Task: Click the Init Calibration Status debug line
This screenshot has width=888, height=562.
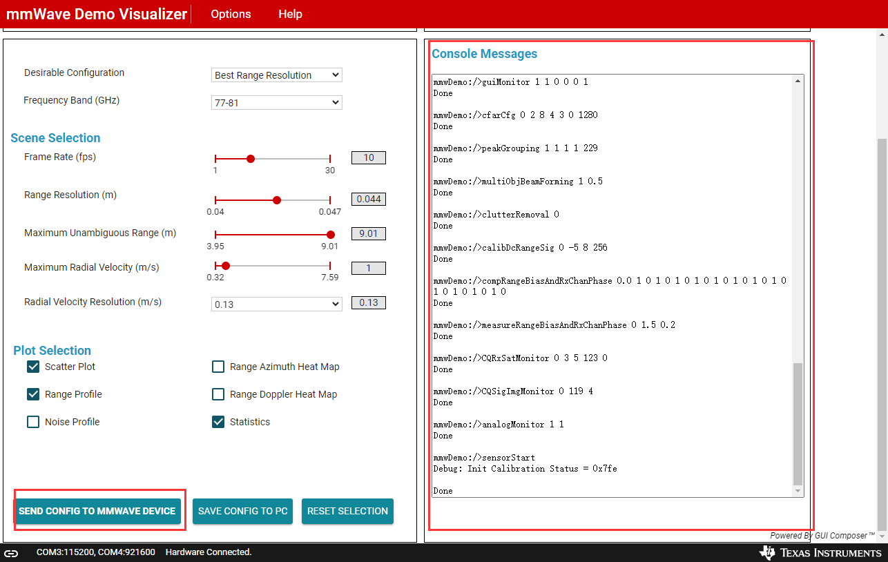Action: [525, 469]
